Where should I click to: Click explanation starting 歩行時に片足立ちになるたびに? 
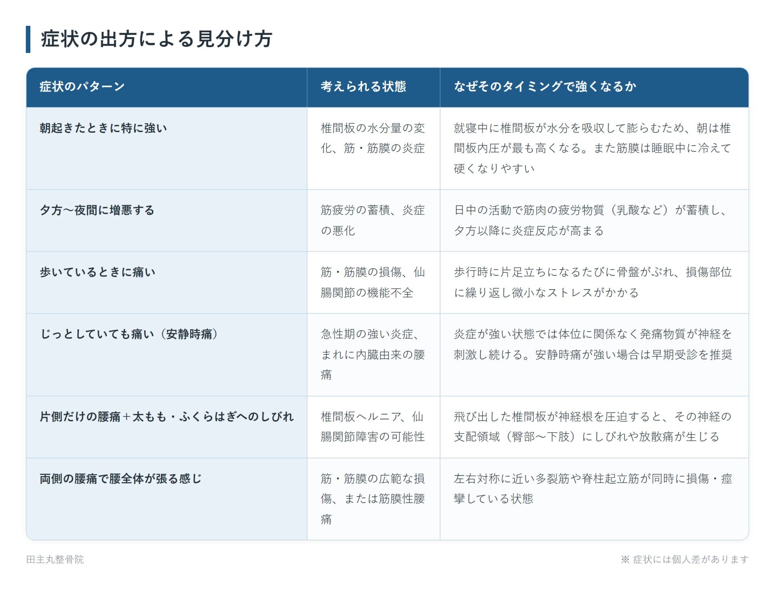click(x=593, y=282)
